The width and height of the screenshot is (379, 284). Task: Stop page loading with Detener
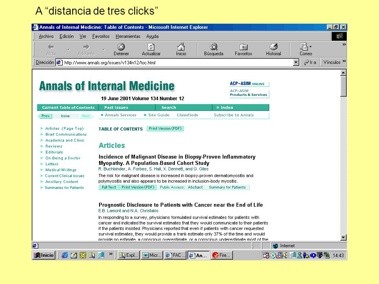(121, 50)
